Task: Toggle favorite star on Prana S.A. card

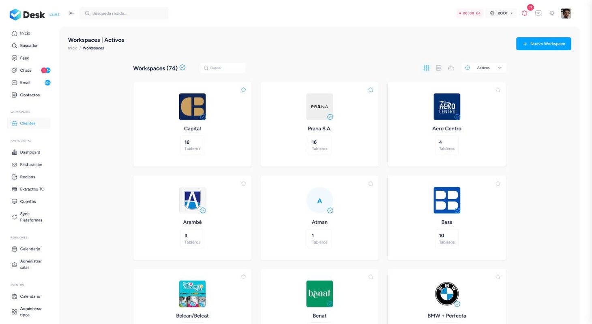Action: click(371, 90)
